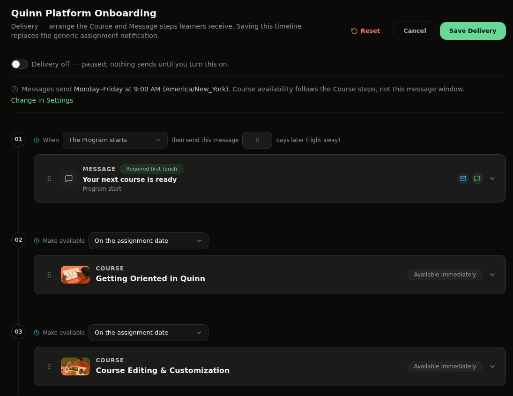Click 'Available immediately' badge on Course Editing & Customization
513x396 pixels.
[445, 366]
